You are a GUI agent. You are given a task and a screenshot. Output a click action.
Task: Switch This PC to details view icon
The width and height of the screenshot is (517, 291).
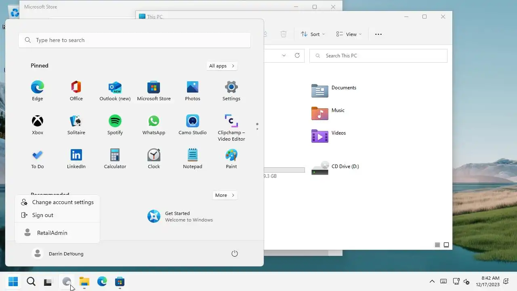[437, 245]
